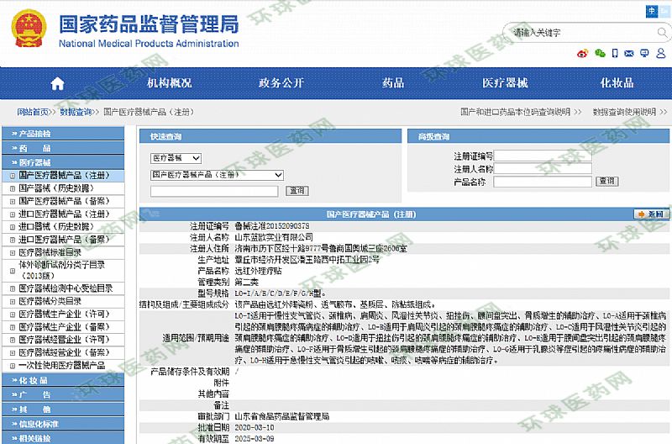The image size is (672, 444).
Task: Open the 机构概况 navigation menu
Action: click(x=170, y=83)
